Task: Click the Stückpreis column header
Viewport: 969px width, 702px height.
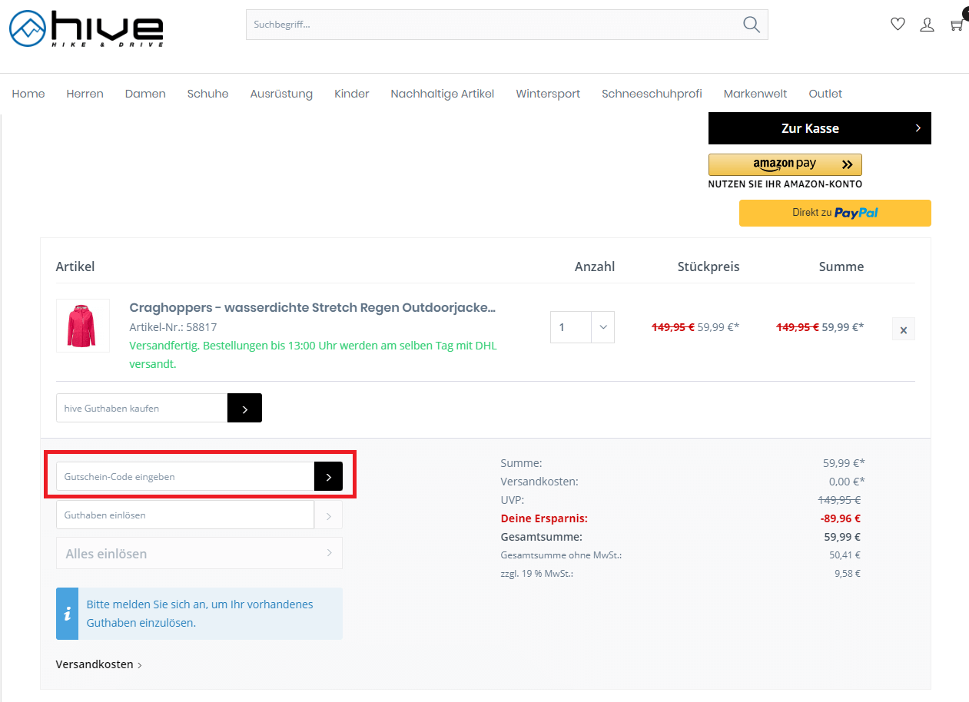Action: click(x=708, y=267)
